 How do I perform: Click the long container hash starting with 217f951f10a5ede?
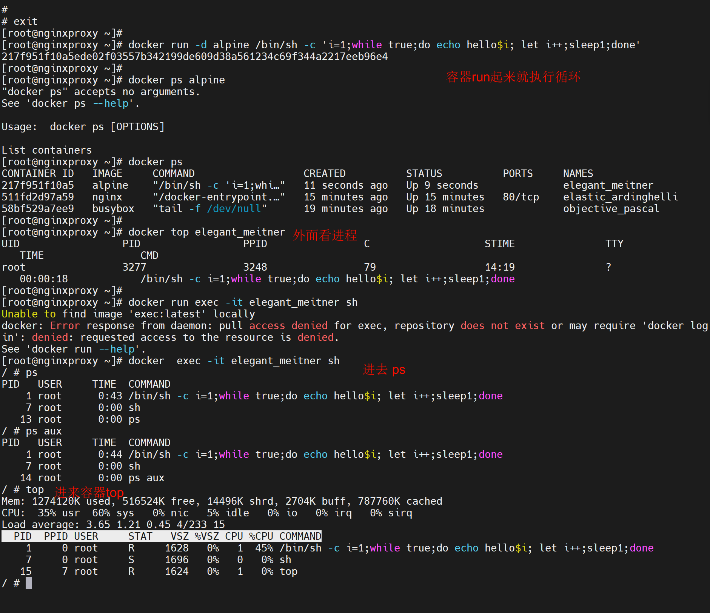pos(194,57)
